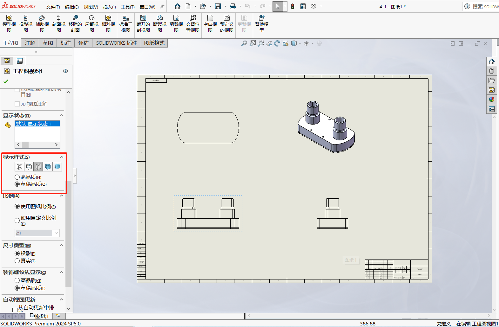This screenshot has width=499, height=327.
Task: Choose 真实 under 尺寸类型
Action: click(17, 261)
